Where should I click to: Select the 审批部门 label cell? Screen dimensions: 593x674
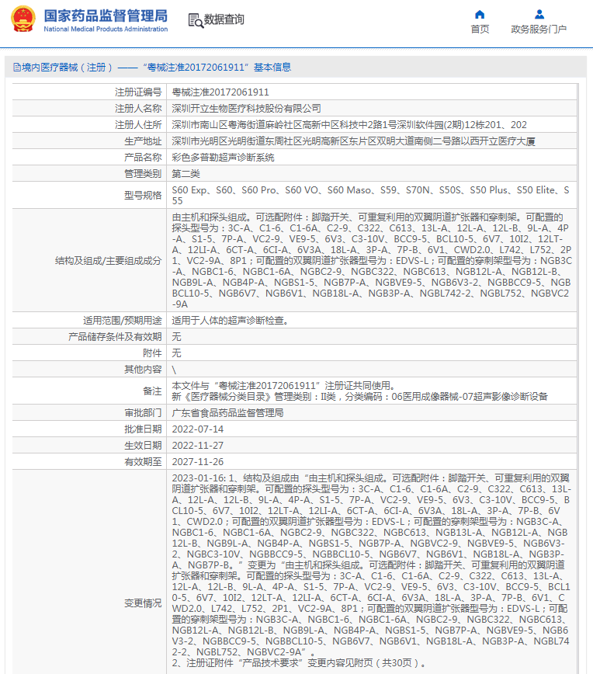[x=89, y=412]
